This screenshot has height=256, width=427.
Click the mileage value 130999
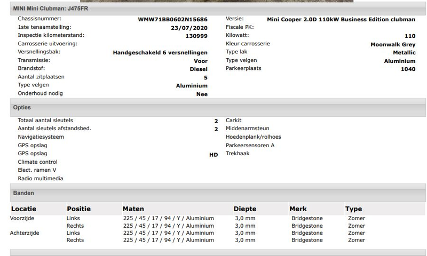point(196,36)
